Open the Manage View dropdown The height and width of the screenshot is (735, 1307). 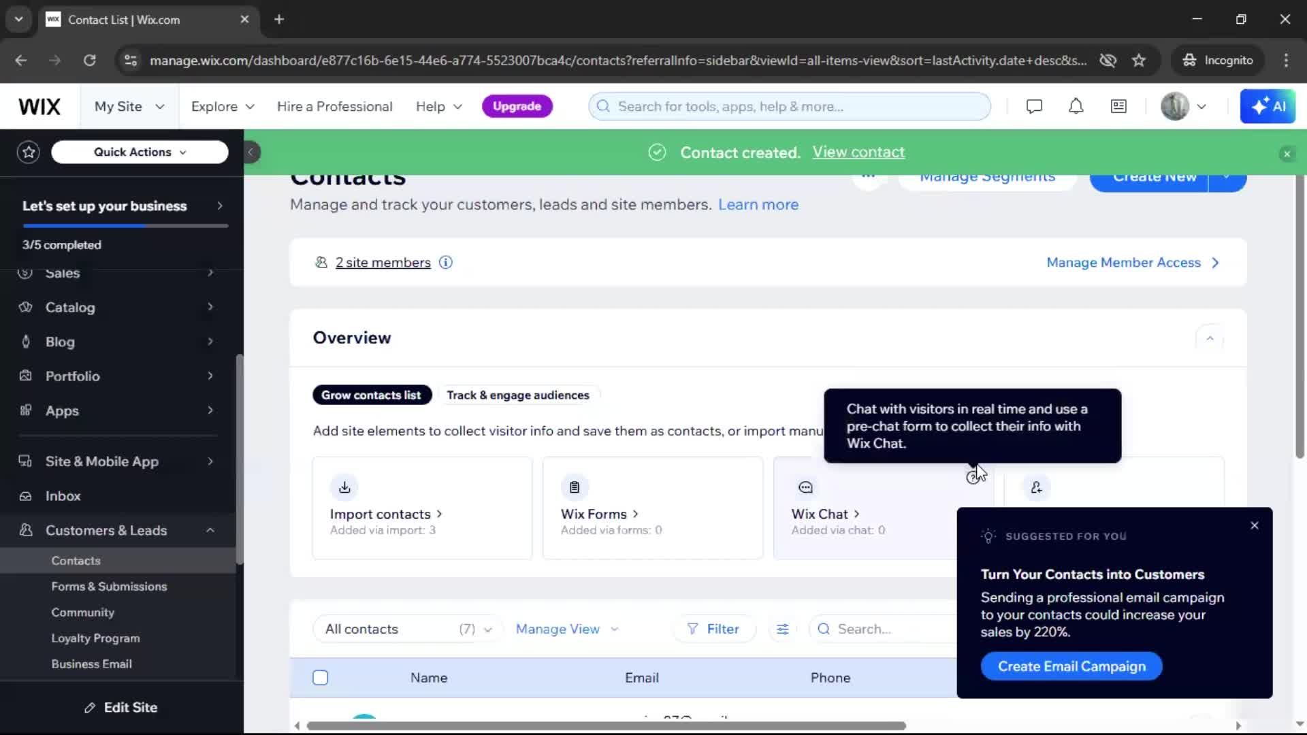[567, 630]
